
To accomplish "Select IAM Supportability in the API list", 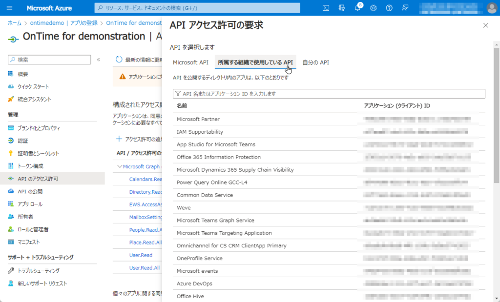I will coord(329,132).
